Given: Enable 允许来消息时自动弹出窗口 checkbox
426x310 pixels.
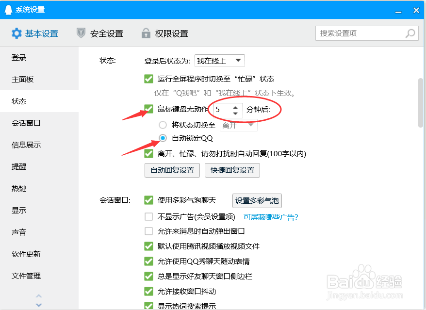Looking at the screenshot, I should coord(148,231).
